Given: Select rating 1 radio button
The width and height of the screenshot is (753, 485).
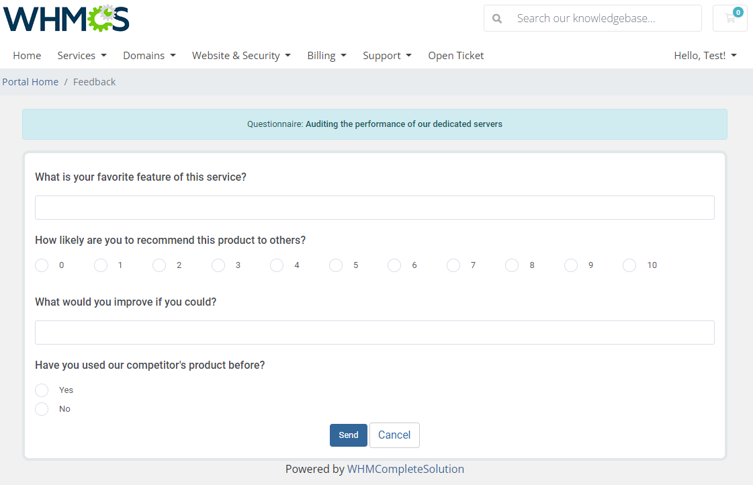Looking at the screenshot, I should pyautogui.click(x=101, y=265).
